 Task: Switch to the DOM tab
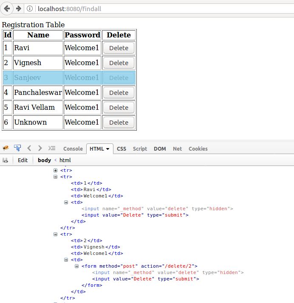point(160,149)
